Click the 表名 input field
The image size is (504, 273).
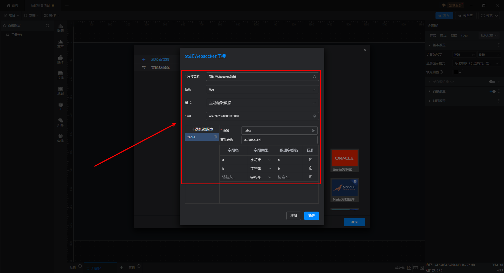click(280, 130)
